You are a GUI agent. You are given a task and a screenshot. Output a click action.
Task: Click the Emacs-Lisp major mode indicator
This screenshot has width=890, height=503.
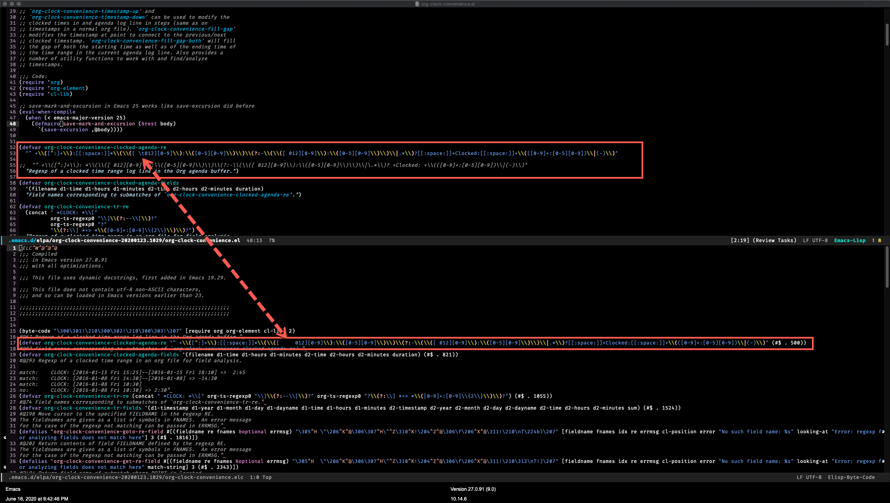(x=849, y=240)
